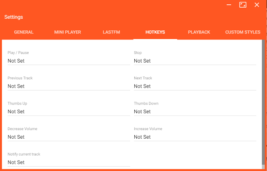Viewport: 267px width, 171px height.
Task: Select the Next Track hotkey field
Action: click(195, 86)
